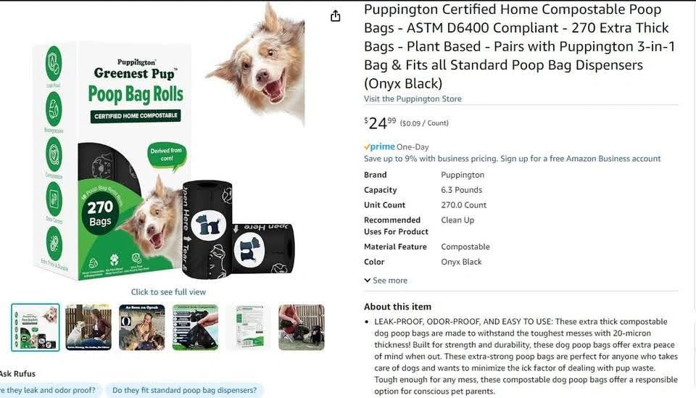Click the 'Click to see full view' text
This screenshot has height=398, width=696.
(168, 292)
